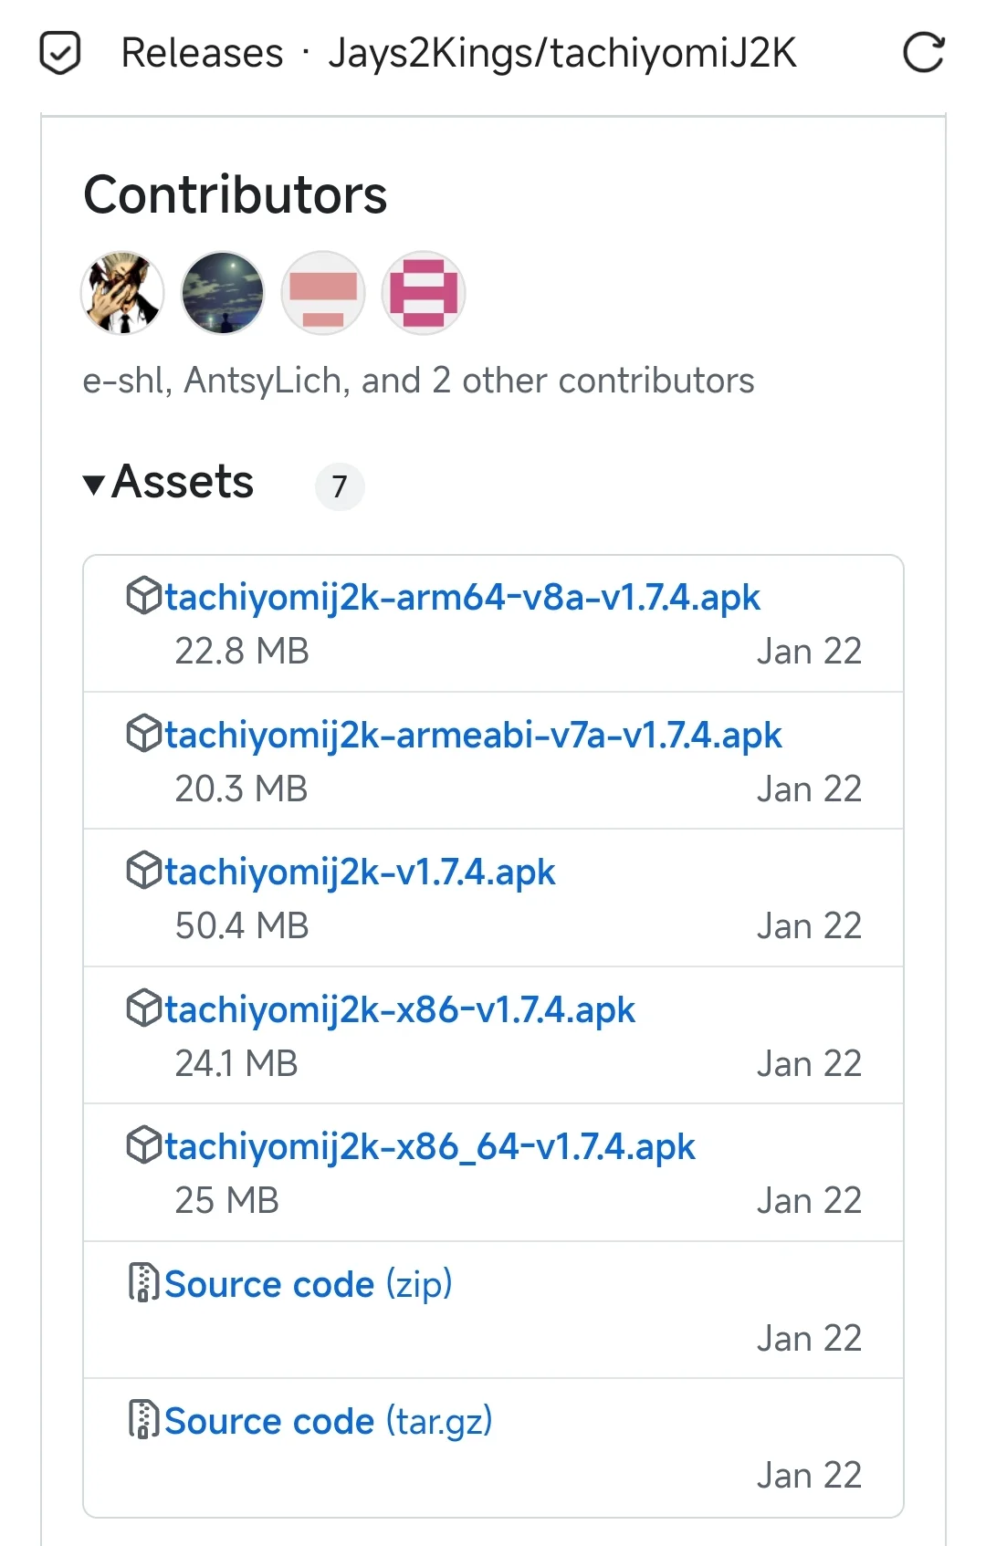This screenshot has height=1546, width=986.
Task: Click package icon beside x86-v1.7.4 apk
Action: point(143,1008)
